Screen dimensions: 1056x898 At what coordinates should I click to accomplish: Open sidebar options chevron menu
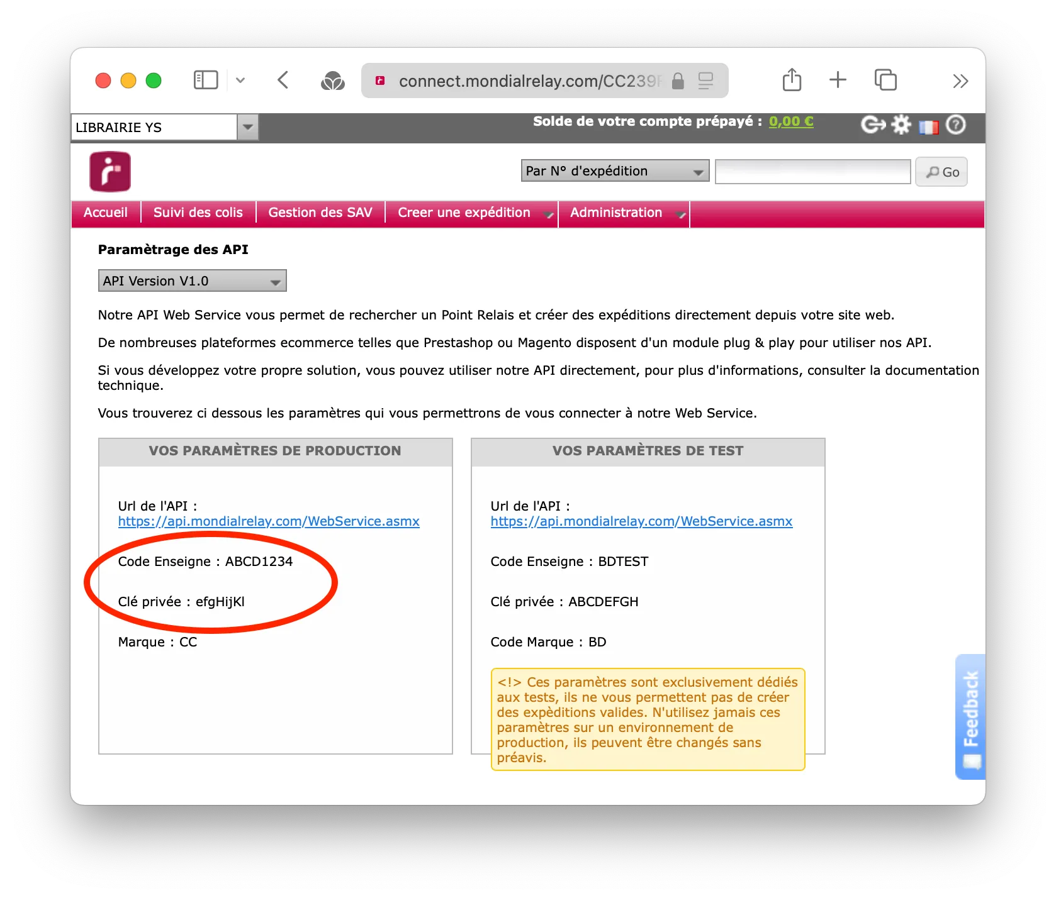coord(240,80)
